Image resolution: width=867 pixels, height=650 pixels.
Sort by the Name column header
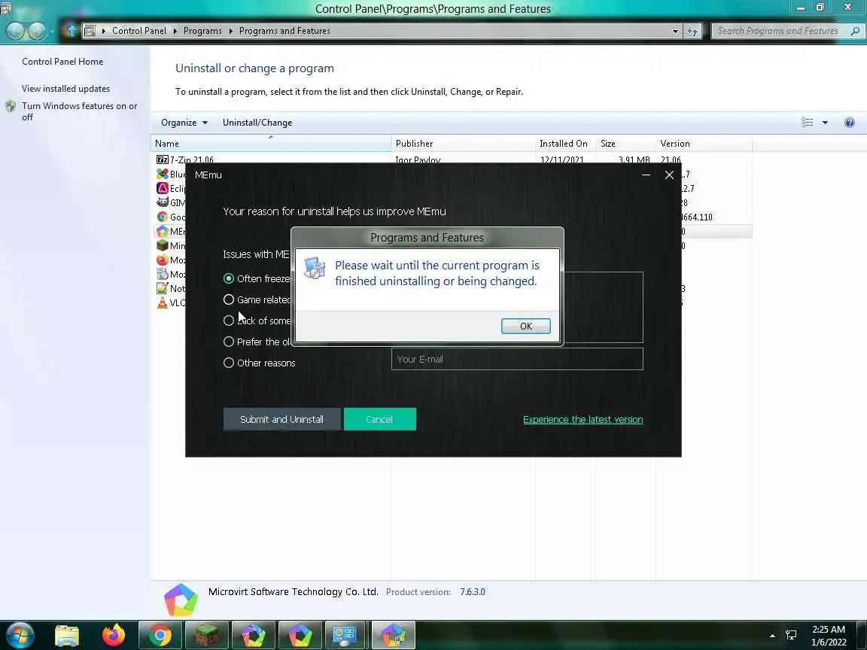point(270,144)
